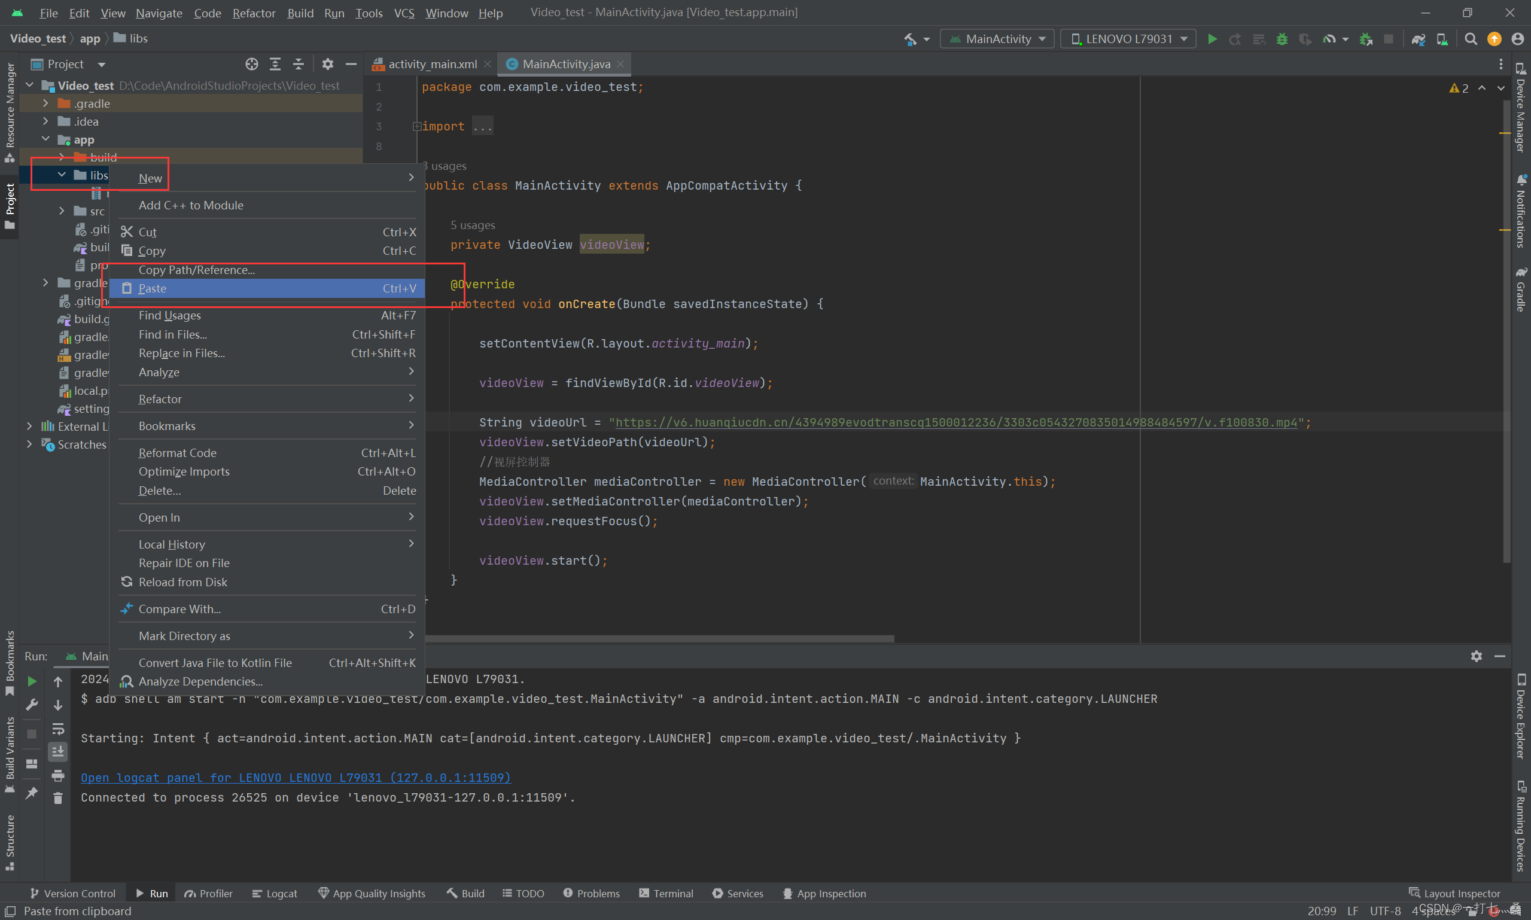Click Clear All trash icon in Run panel
1531x920 pixels.
pyautogui.click(x=57, y=799)
